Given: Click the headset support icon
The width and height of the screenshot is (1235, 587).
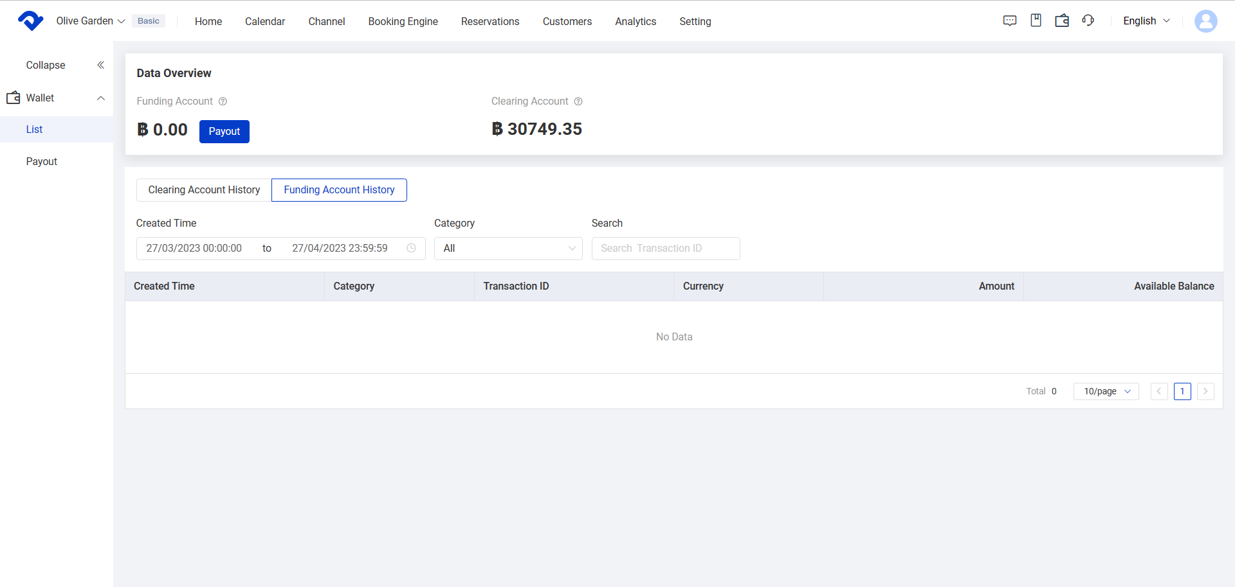Looking at the screenshot, I should pos(1088,21).
